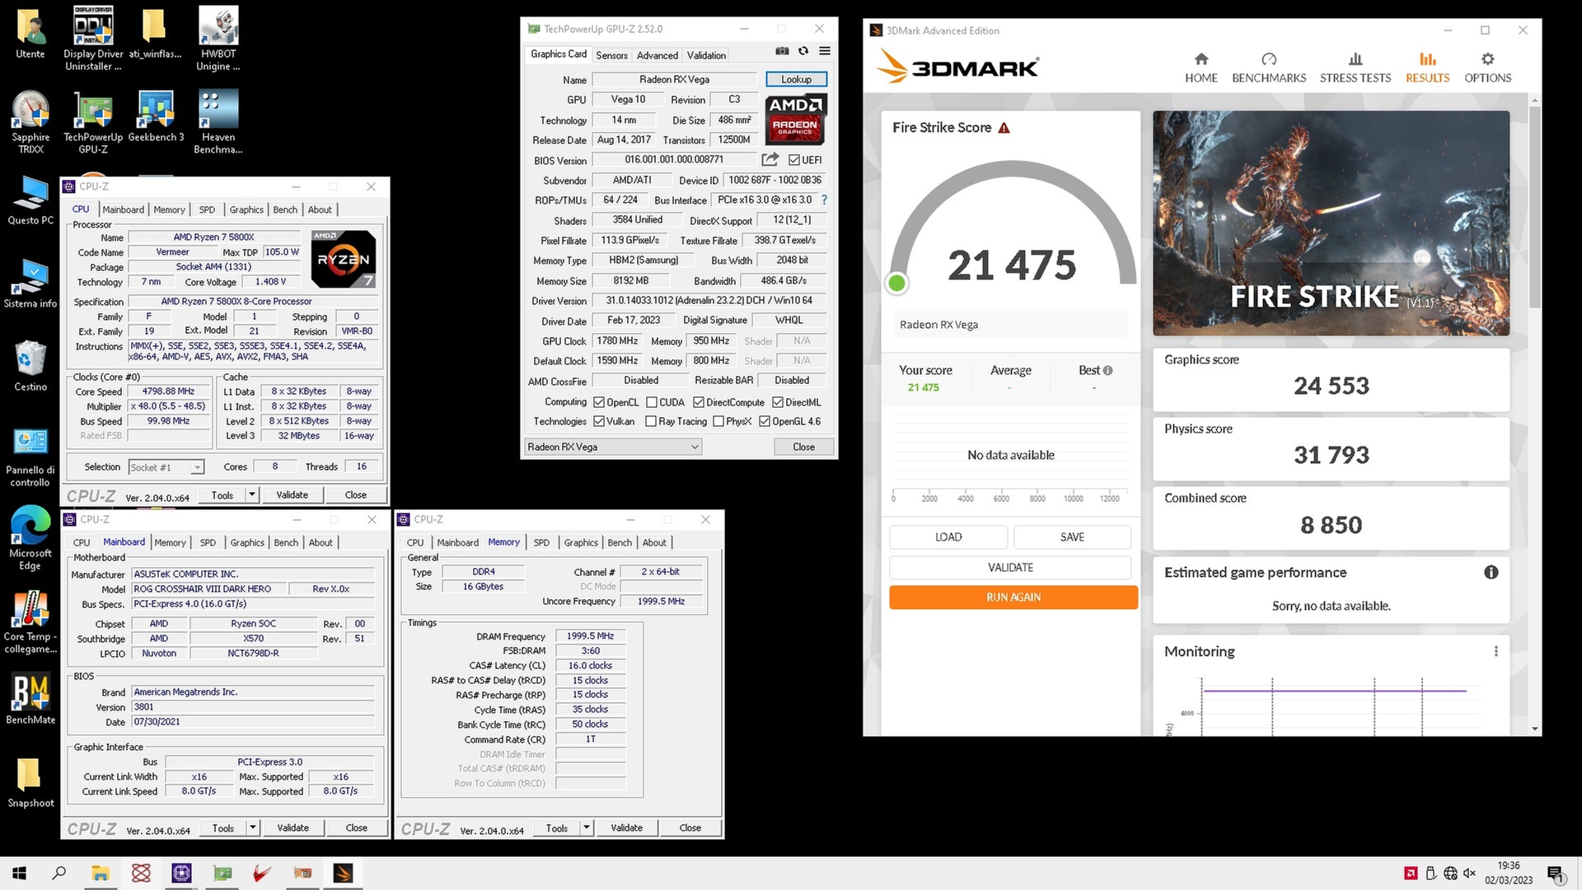The width and height of the screenshot is (1582, 890).
Task: Toggle PhysX checkbox in GPU-Z
Action: coord(718,421)
